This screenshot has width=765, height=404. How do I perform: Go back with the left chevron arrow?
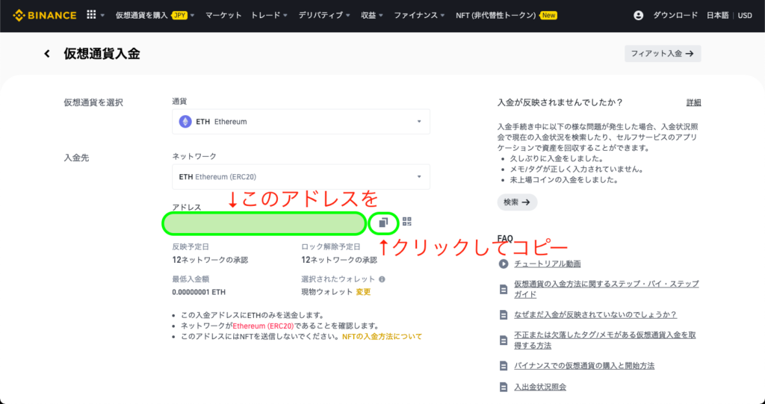click(47, 54)
